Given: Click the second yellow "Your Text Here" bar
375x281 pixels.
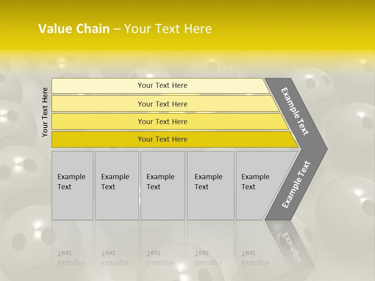Looking at the screenshot, I should click(162, 104).
